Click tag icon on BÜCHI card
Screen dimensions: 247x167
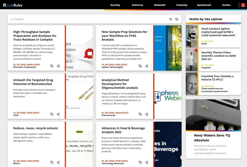coord(52,162)
